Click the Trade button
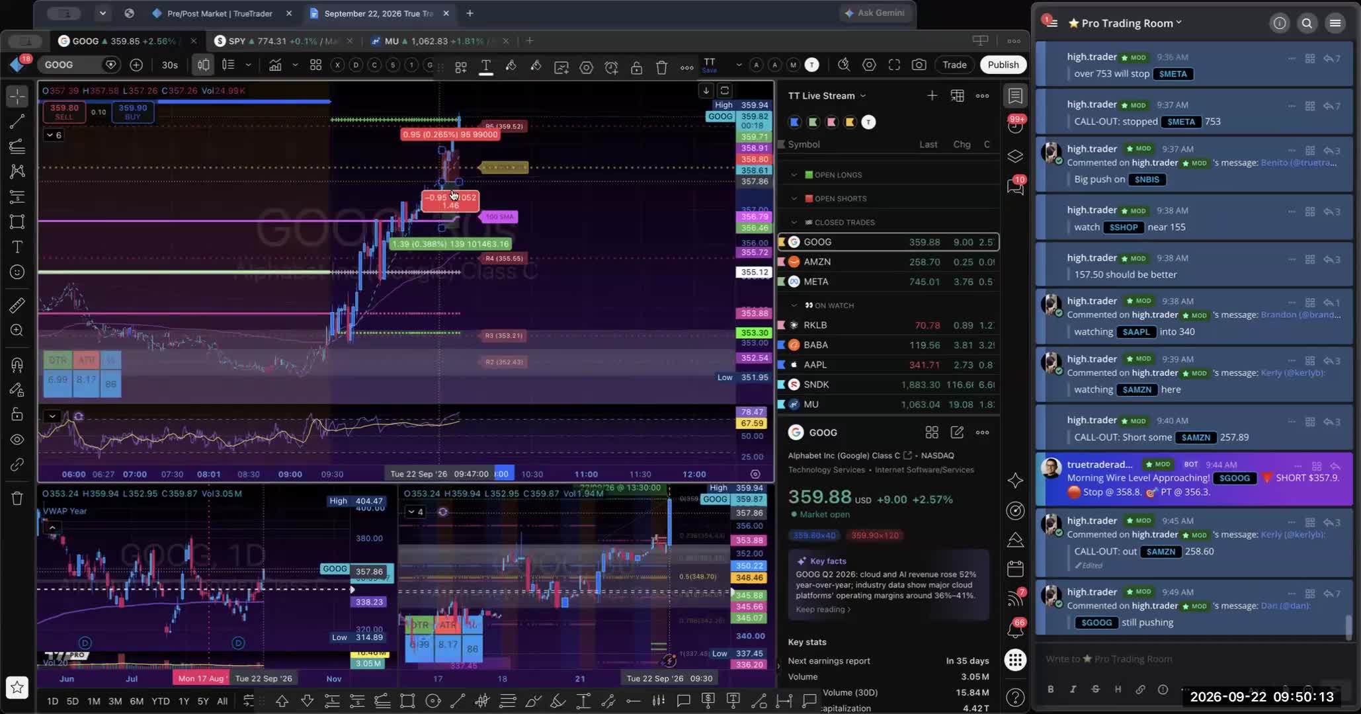Screen dimensions: 1361x714 (954, 65)
